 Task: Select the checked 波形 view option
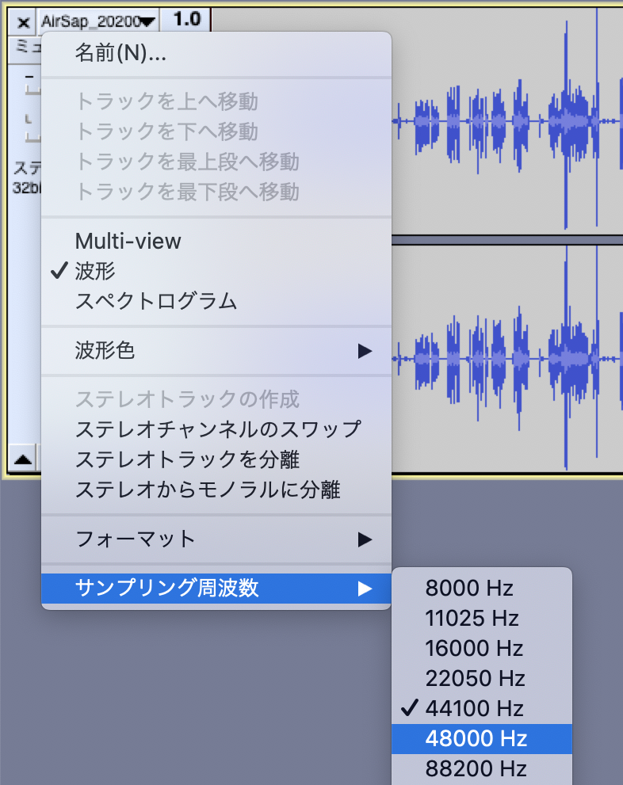pyautogui.click(x=216, y=272)
